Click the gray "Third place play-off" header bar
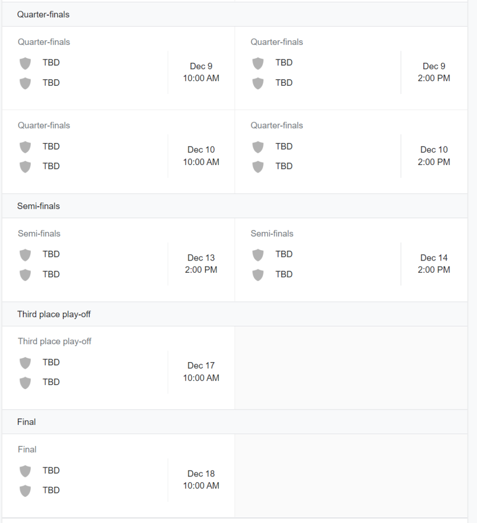Image resolution: width=477 pixels, height=523 pixels. (234, 314)
